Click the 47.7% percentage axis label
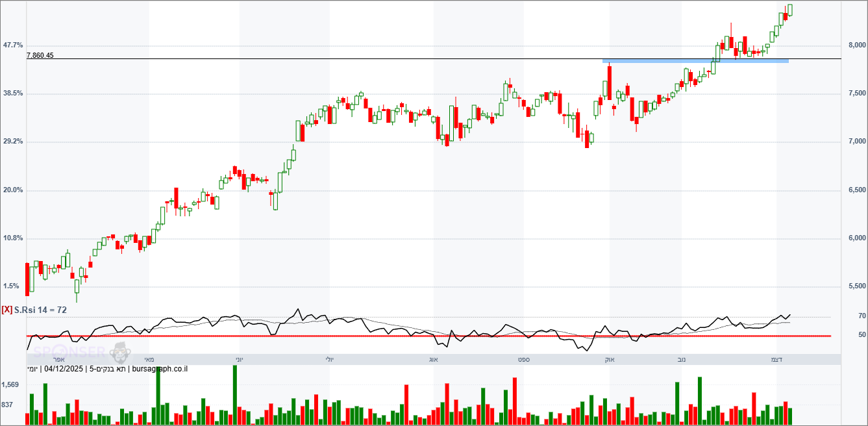The height and width of the screenshot is (426, 868). click(x=13, y=45)
